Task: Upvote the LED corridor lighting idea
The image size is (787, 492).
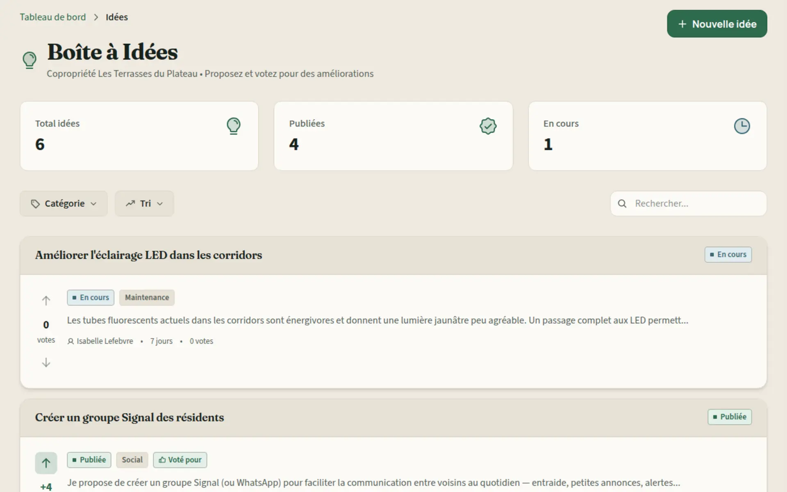Action: point(46,301)
